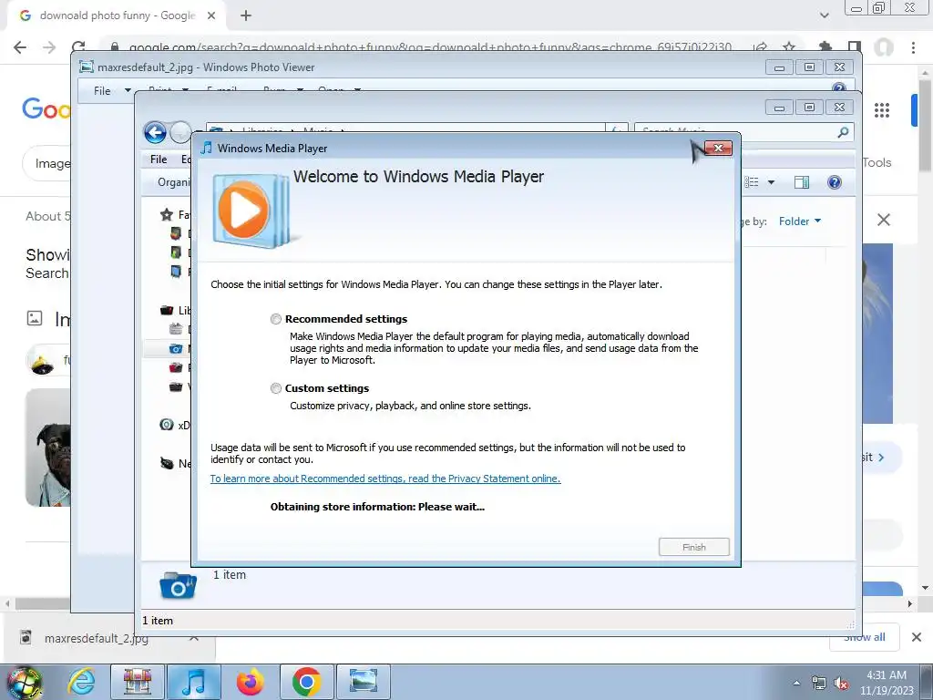933x700 pixels.
Task: Click the search magnifier icon in Explorer
Action: coord(843,132)
